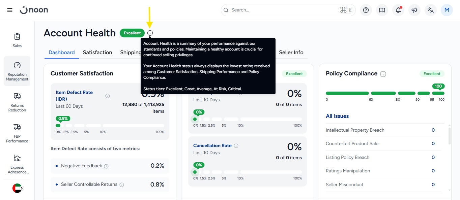
Task: Open the user profile avatar M
Action: pyautogui.click(x=447, y=10)
